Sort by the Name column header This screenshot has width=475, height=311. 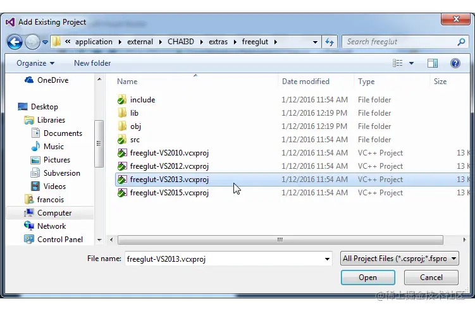tap(127, 82)
